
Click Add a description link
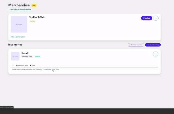coord(18,37)
